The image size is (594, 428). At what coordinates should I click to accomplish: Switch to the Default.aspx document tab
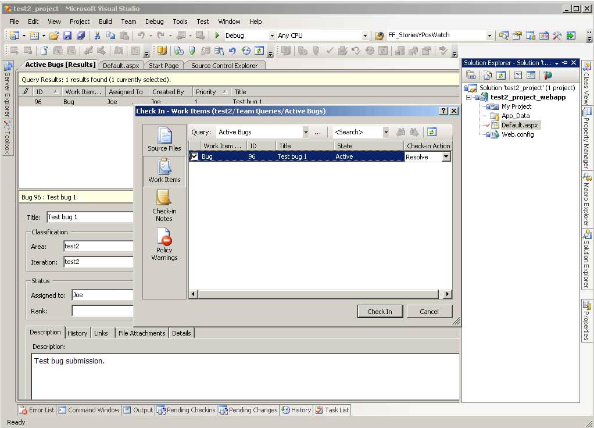pyautogui.click(x=121, y=66)
